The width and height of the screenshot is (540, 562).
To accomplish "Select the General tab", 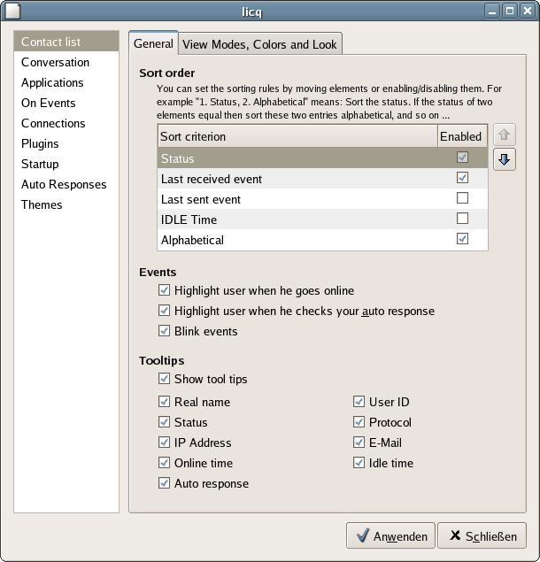I will 153,44.
